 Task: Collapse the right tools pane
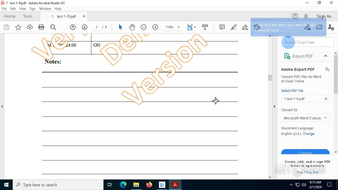tap(274, 106)
